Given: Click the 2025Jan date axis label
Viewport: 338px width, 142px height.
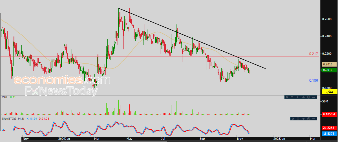Looking at the screenshot, I should (279, 139).
